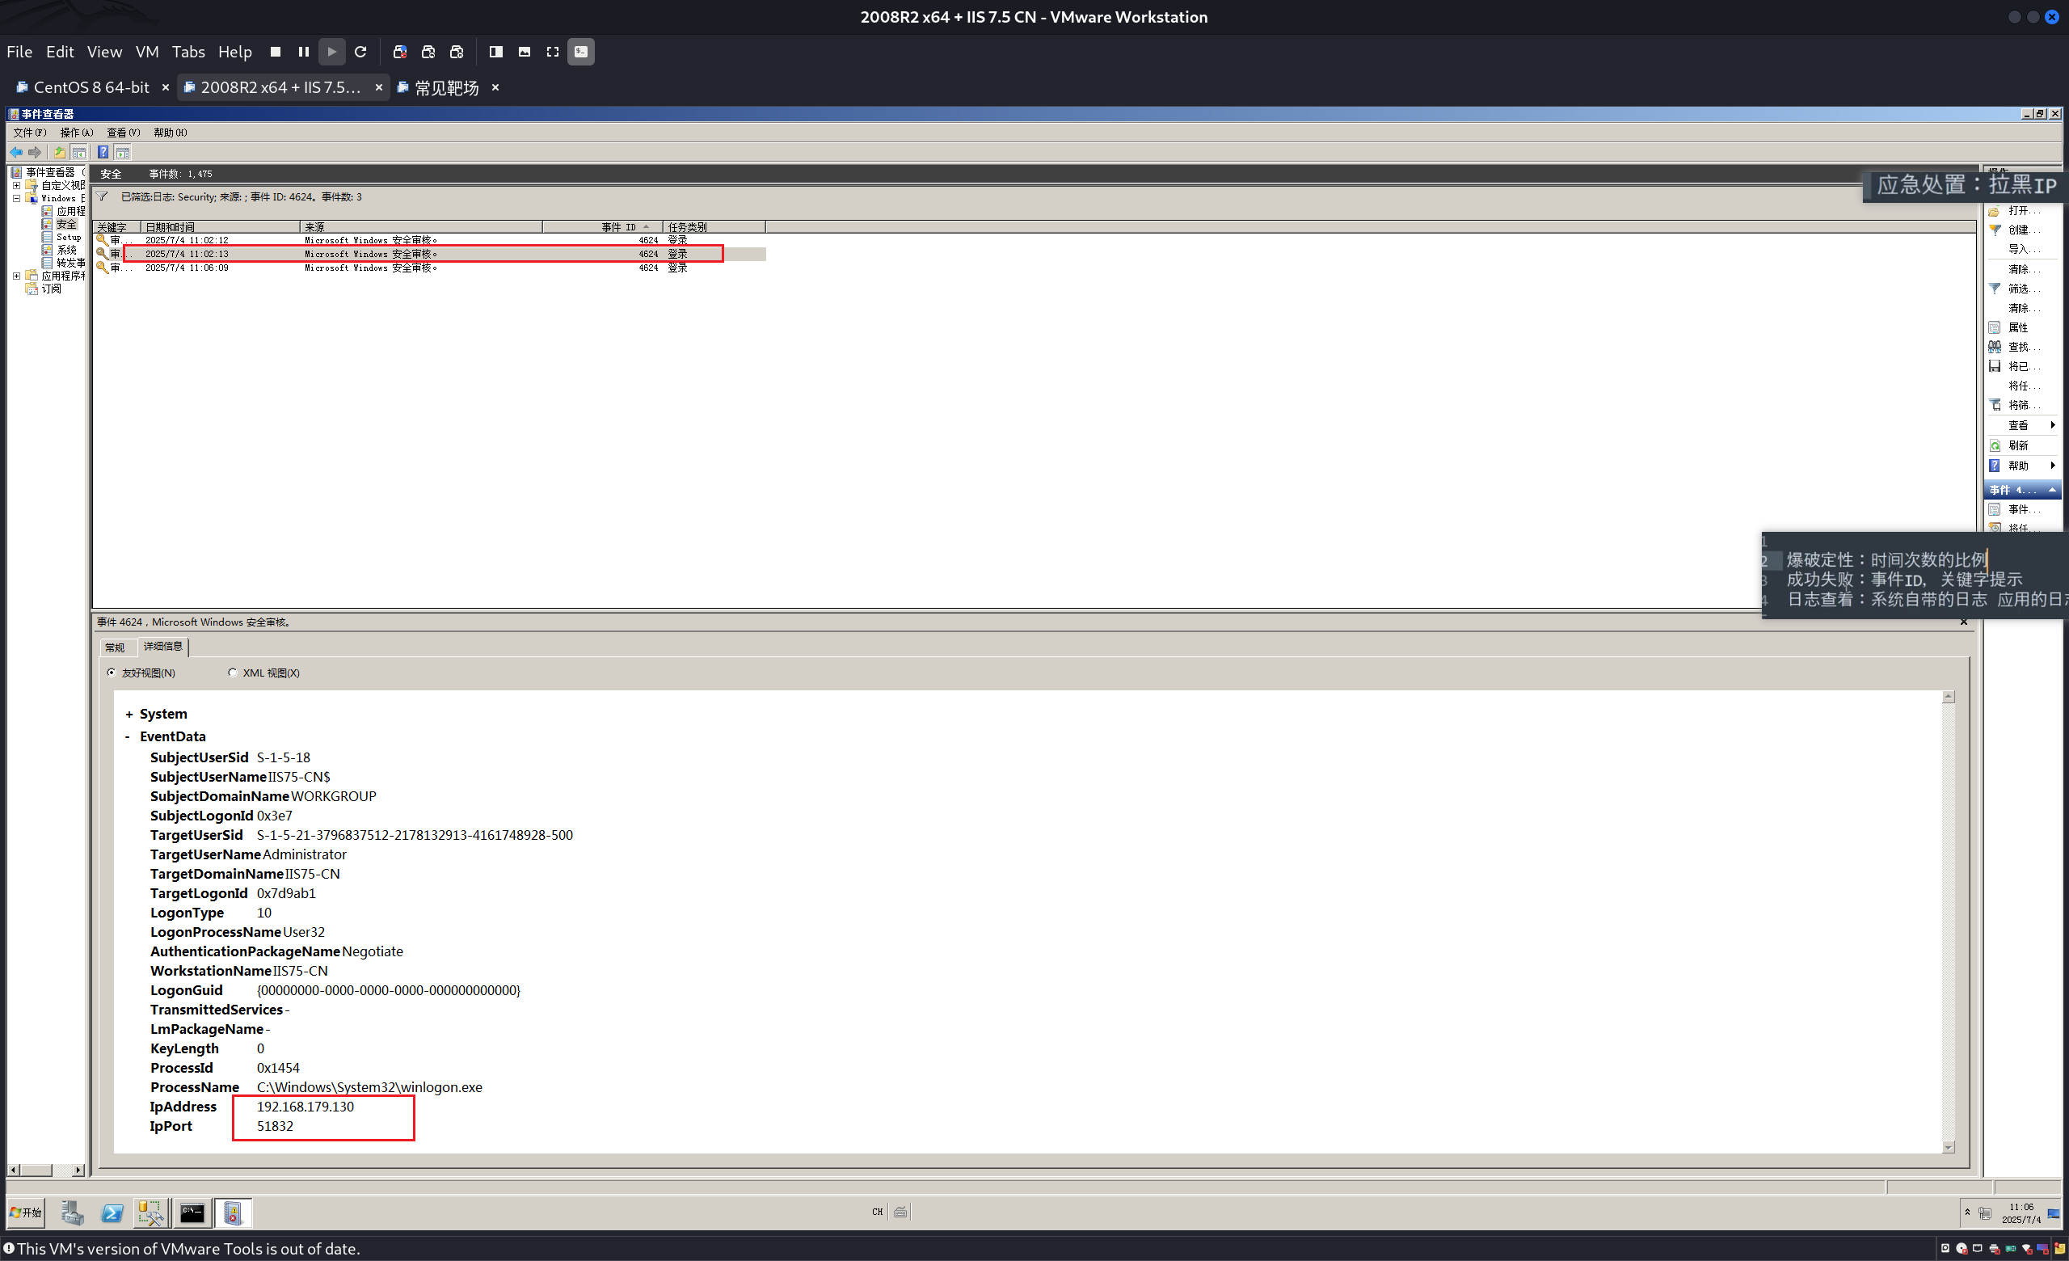Open the 操作(A) menu
Screen dimensions: 2069x1261
click(77, 133)
